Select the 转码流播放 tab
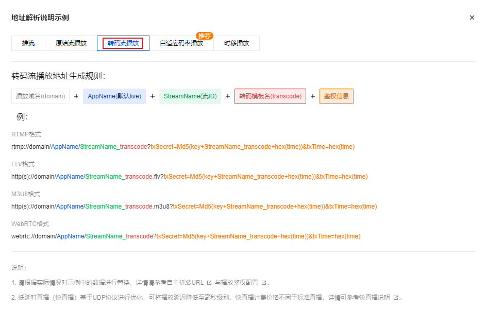 click(x=123, y=43)
